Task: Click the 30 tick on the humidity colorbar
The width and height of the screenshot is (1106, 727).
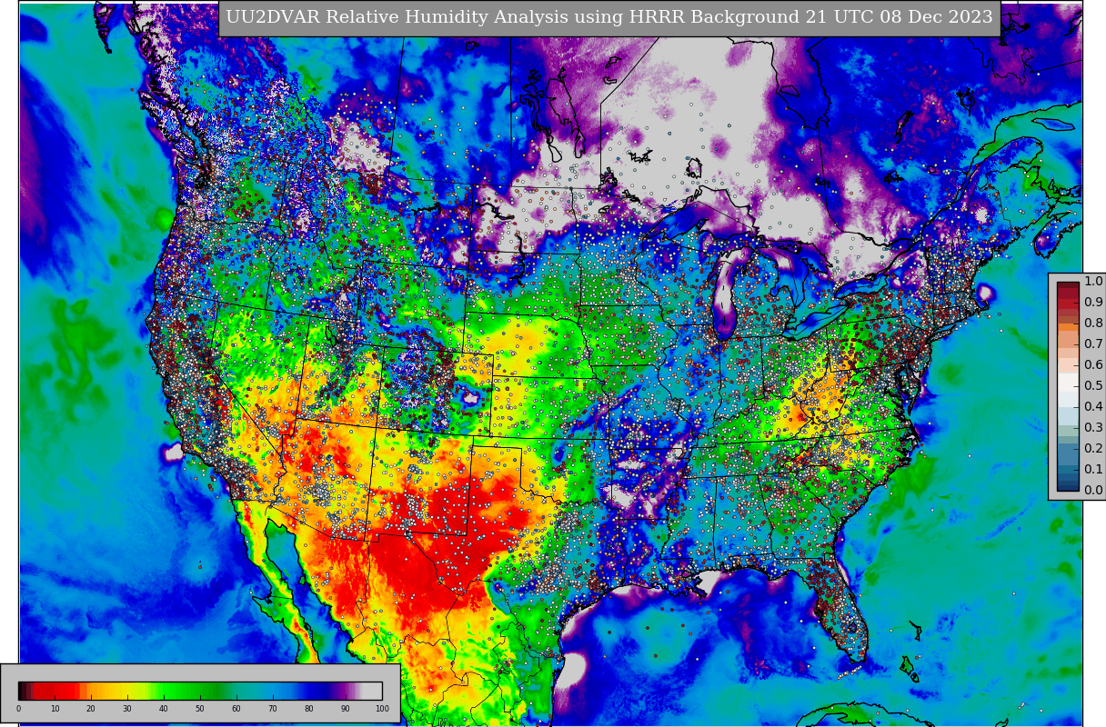Action: (x=127, y=709)
